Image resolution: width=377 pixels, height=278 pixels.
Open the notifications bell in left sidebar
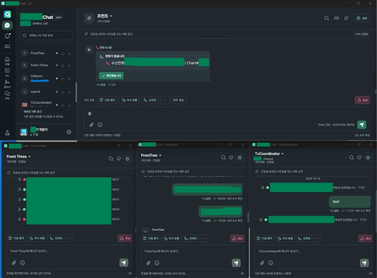7,36
